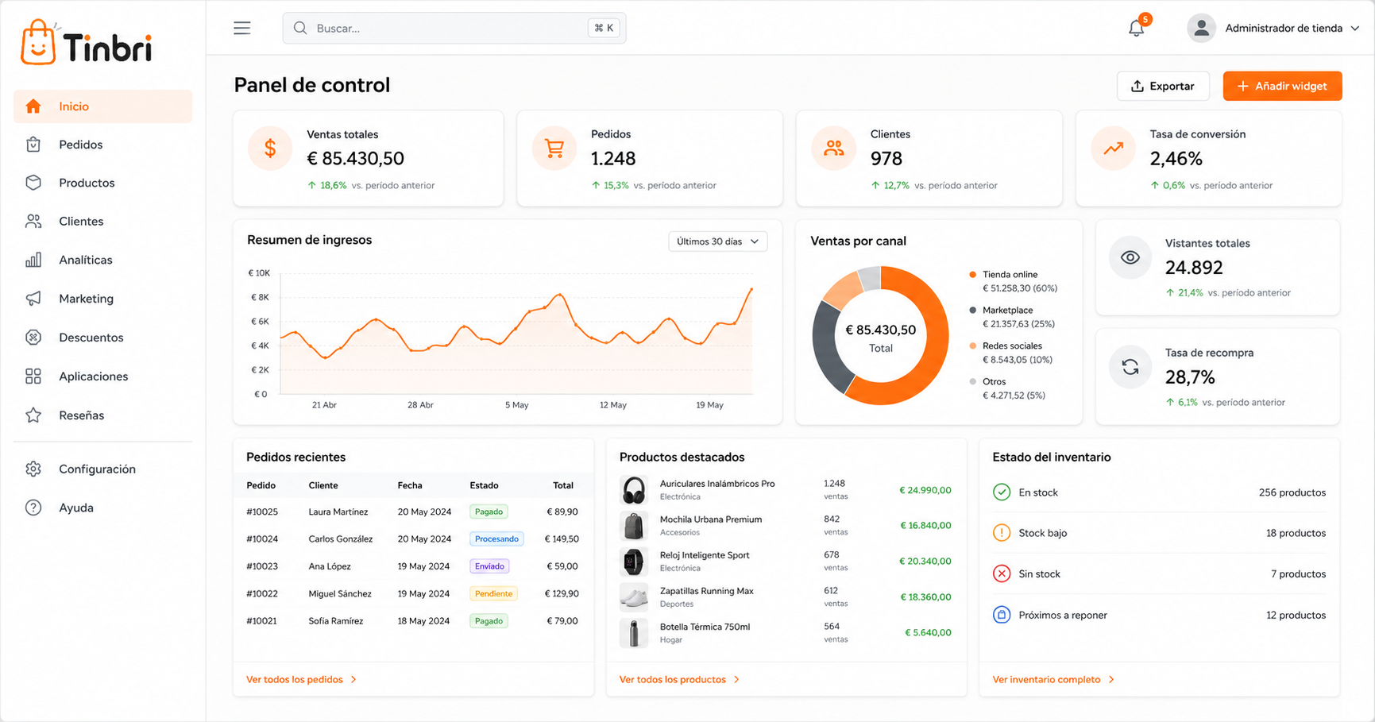Click the Añadir widget button
Image resolution: width=1375 pixels, height=722 pixels.
click(x=1282, y=86)
